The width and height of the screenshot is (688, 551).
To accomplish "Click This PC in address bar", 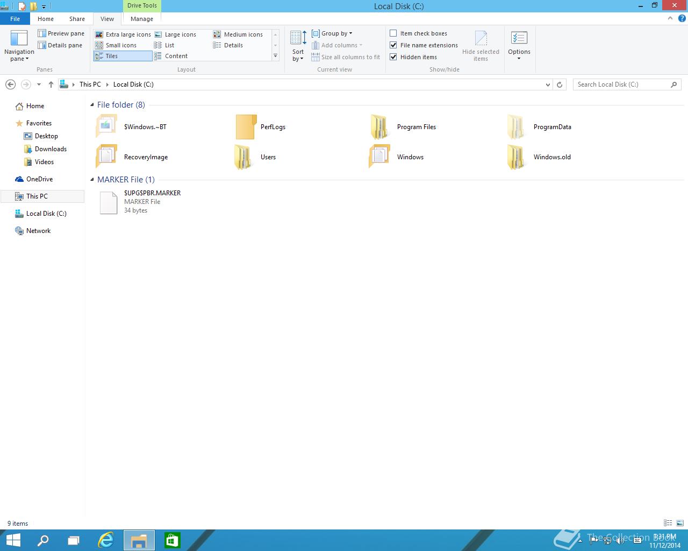I will click(x=90, y=84).
